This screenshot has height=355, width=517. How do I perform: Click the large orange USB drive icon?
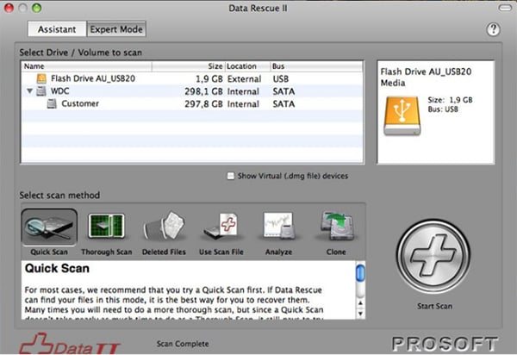tap(402, 116)
